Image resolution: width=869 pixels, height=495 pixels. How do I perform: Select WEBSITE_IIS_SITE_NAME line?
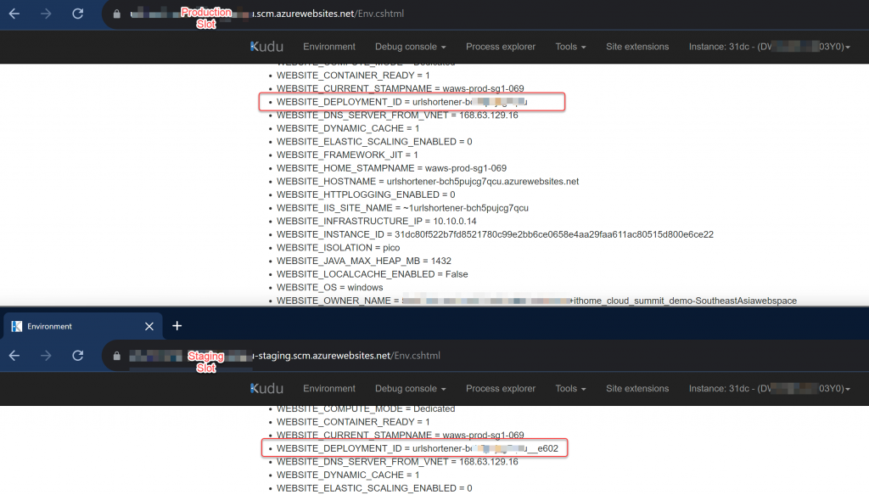(x=402, y=208)
